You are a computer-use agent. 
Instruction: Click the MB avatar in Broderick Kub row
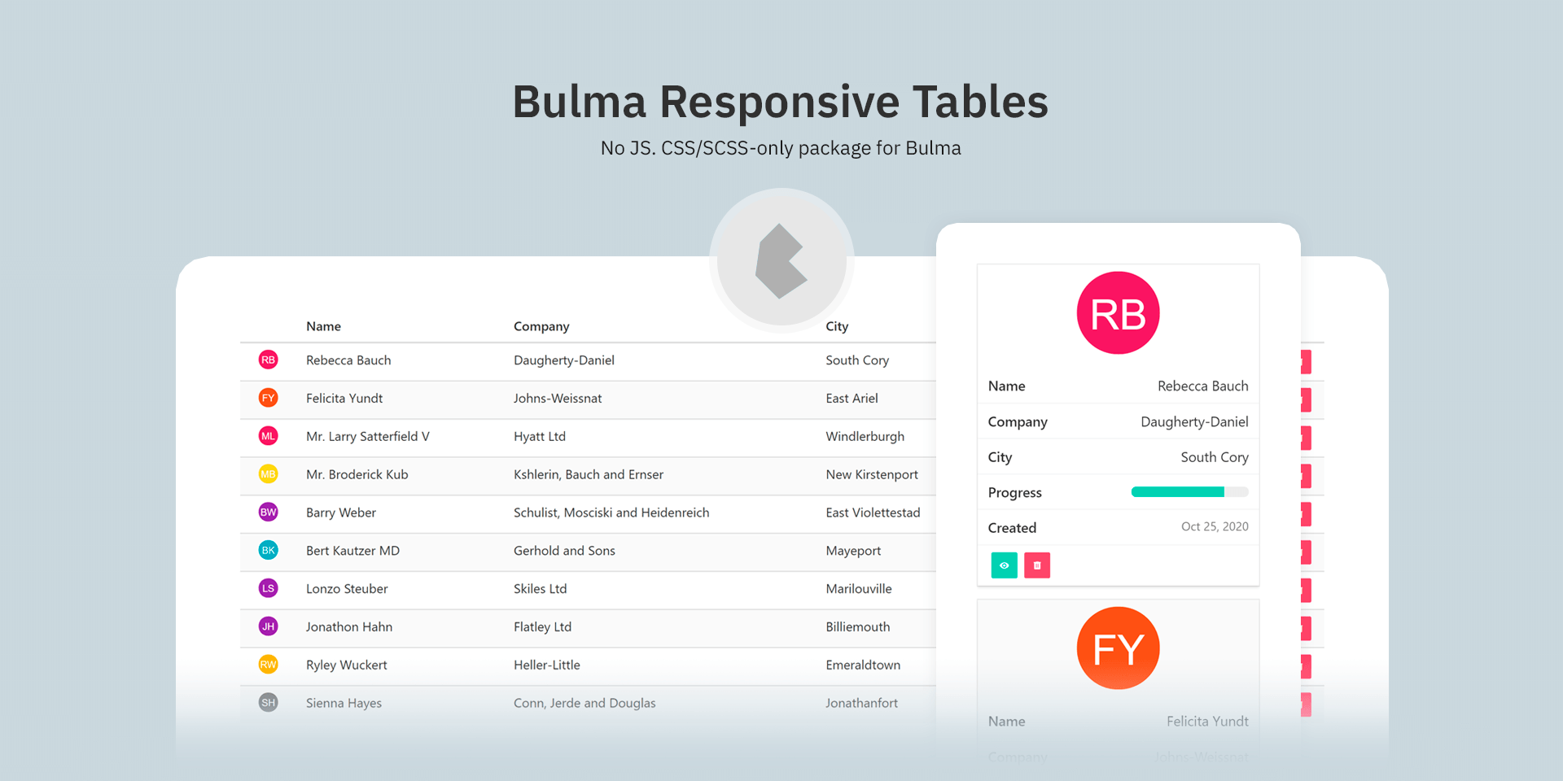[268, 474]
